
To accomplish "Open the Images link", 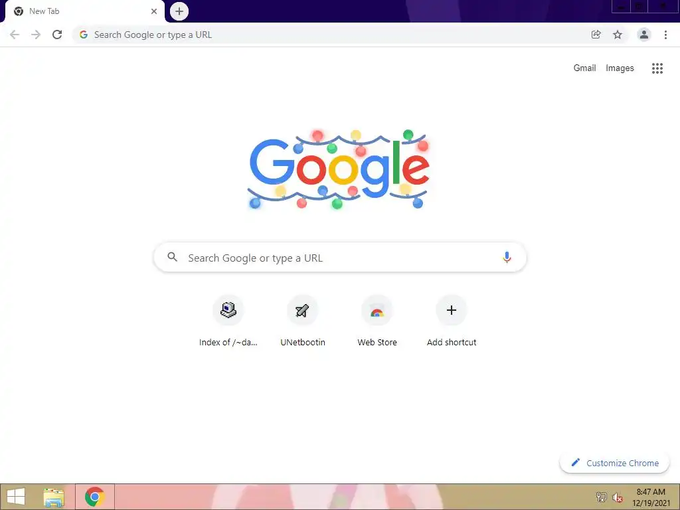I will tap(620, 68).
